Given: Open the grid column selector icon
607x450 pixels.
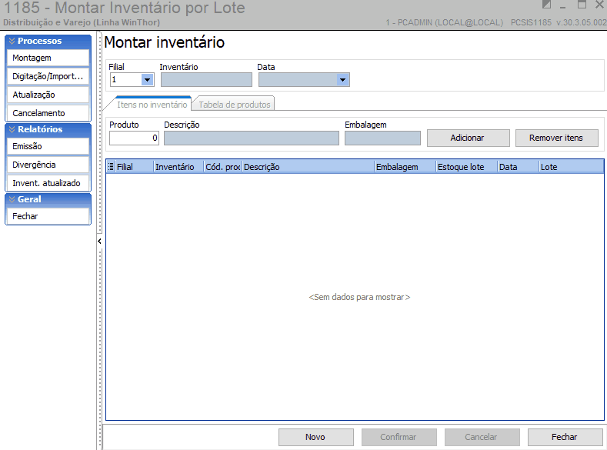Looking at the screenshot, I should [111, 167].
